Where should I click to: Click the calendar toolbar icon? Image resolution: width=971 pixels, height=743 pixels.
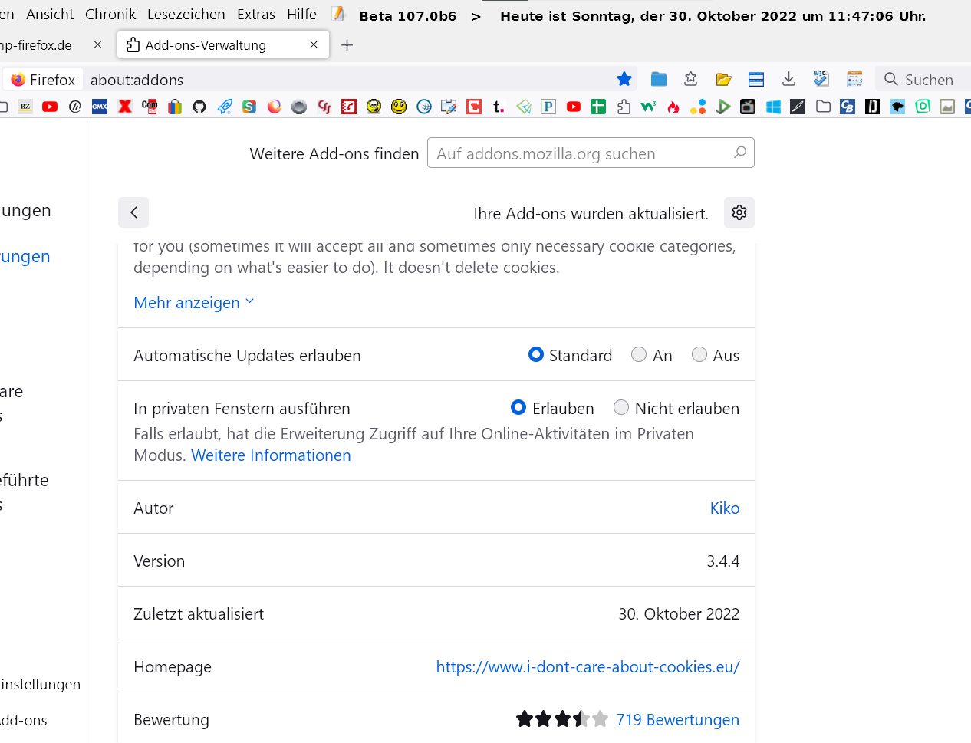(x=854, y=79)
